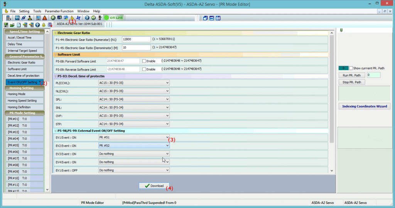Open EV1 Event ON dropdown
395x208 pixels.
(x=134, y=138)
